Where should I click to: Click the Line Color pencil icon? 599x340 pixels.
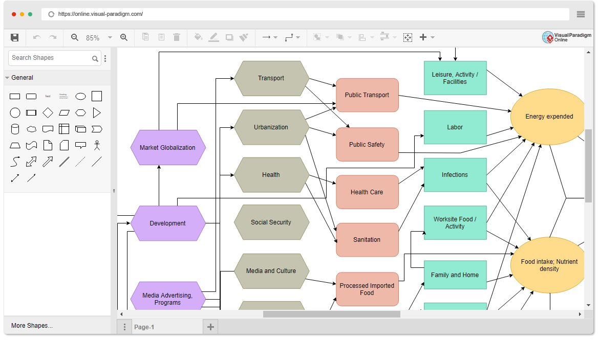(213, 37)
